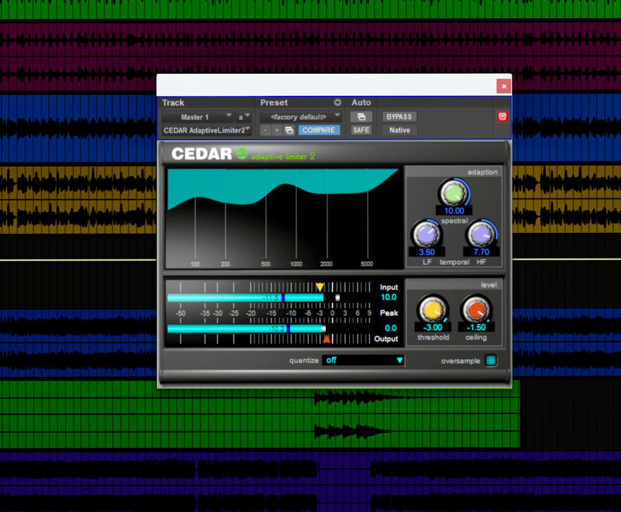Image resolution: width=621 pixels, height=512 pixels.
Task: Click the Auto header label
Action: (x=361, y=103)
